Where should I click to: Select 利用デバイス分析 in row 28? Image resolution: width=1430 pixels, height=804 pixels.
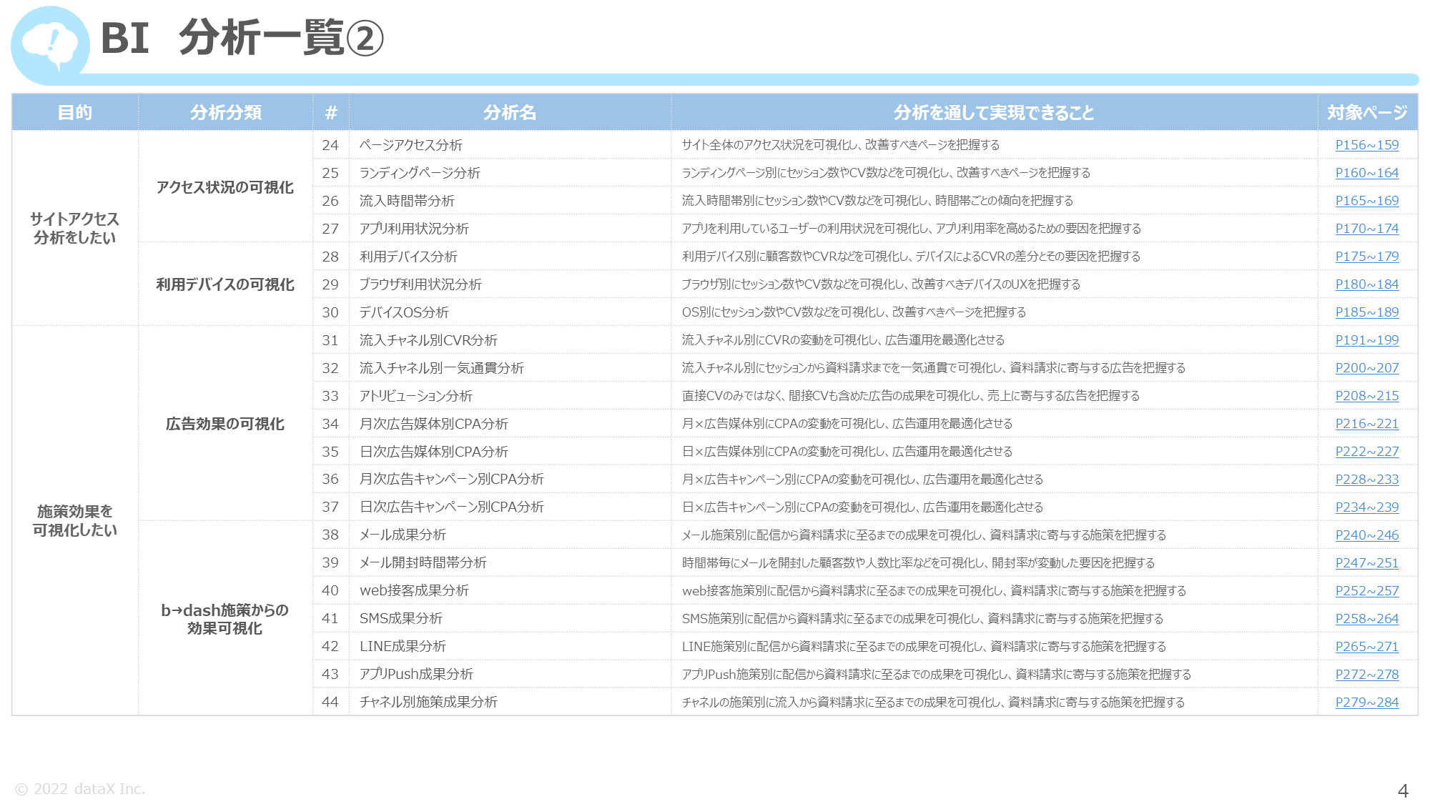(x=408, y=257)
